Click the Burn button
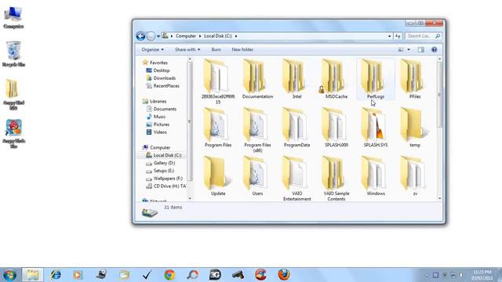The width and height of the screenshot is (502, 282). pos(216,49)
